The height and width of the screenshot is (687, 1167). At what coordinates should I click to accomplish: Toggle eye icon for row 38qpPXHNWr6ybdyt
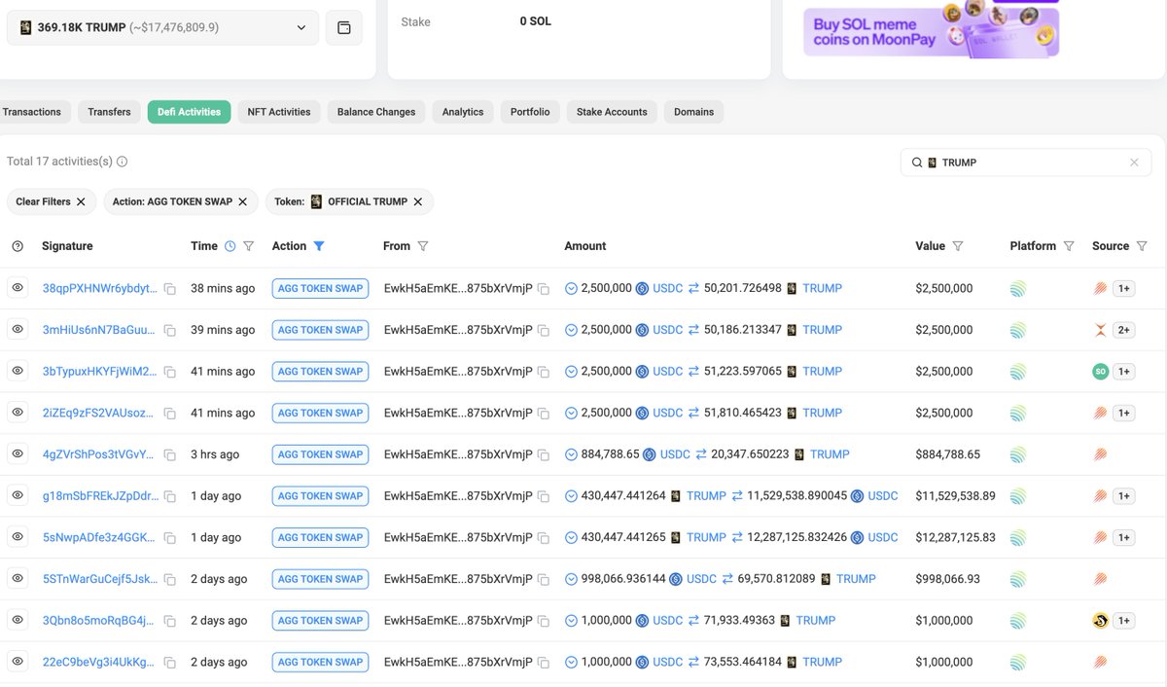coord(18,288)
